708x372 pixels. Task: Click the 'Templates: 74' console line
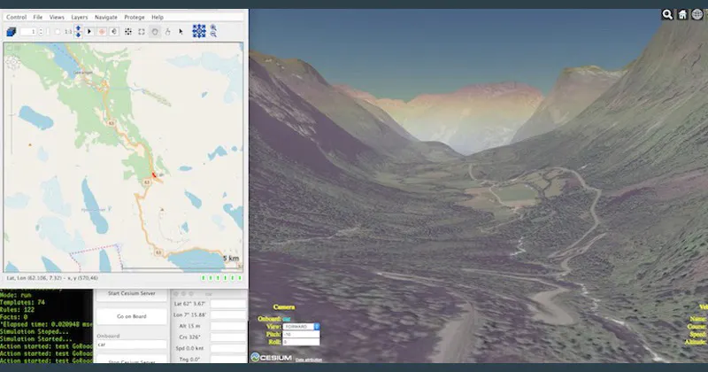pyautogui.click(x=23, y=302)
